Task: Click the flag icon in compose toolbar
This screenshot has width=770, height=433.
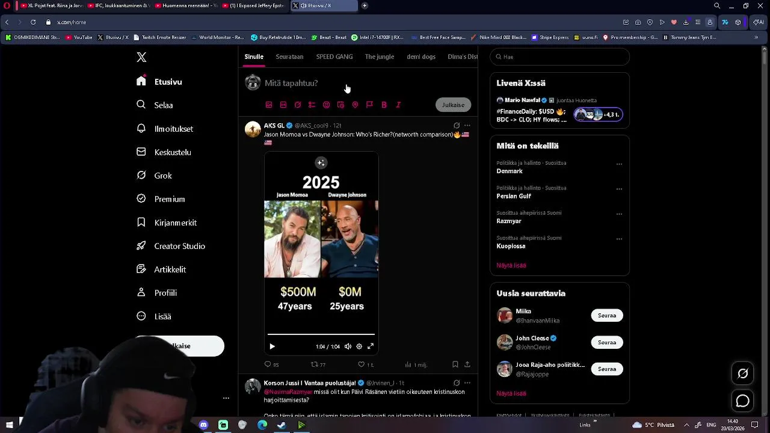Action: coord(369,105)
